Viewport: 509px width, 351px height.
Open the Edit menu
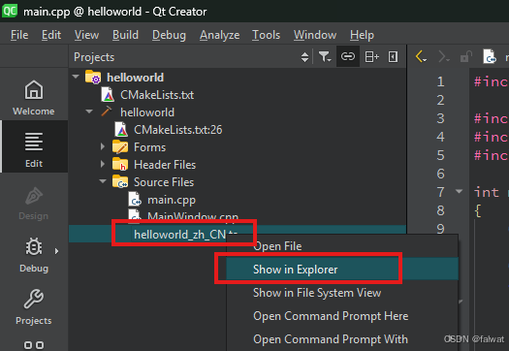pos(51,35)
